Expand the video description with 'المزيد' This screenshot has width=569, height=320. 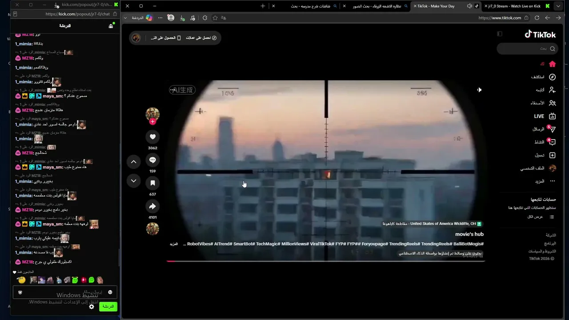[x=174, y=244]
